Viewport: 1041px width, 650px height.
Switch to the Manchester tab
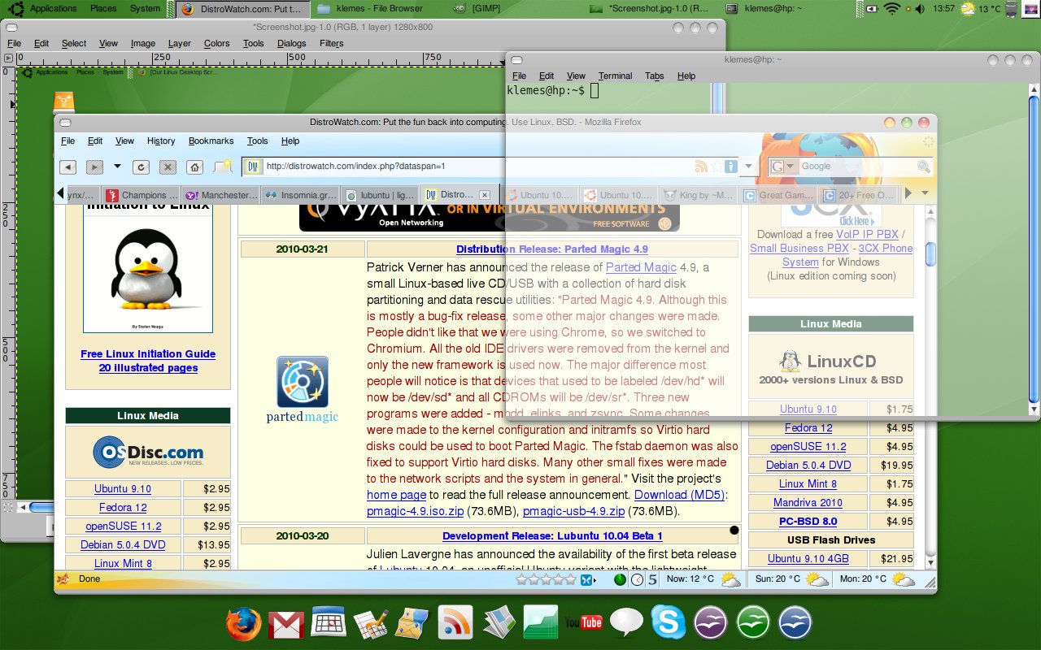[220, 195]
